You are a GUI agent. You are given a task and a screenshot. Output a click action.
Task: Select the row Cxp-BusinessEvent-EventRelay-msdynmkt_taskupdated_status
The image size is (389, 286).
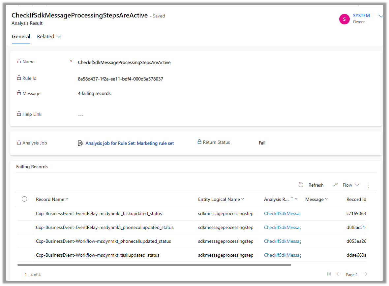pos(24,213)
